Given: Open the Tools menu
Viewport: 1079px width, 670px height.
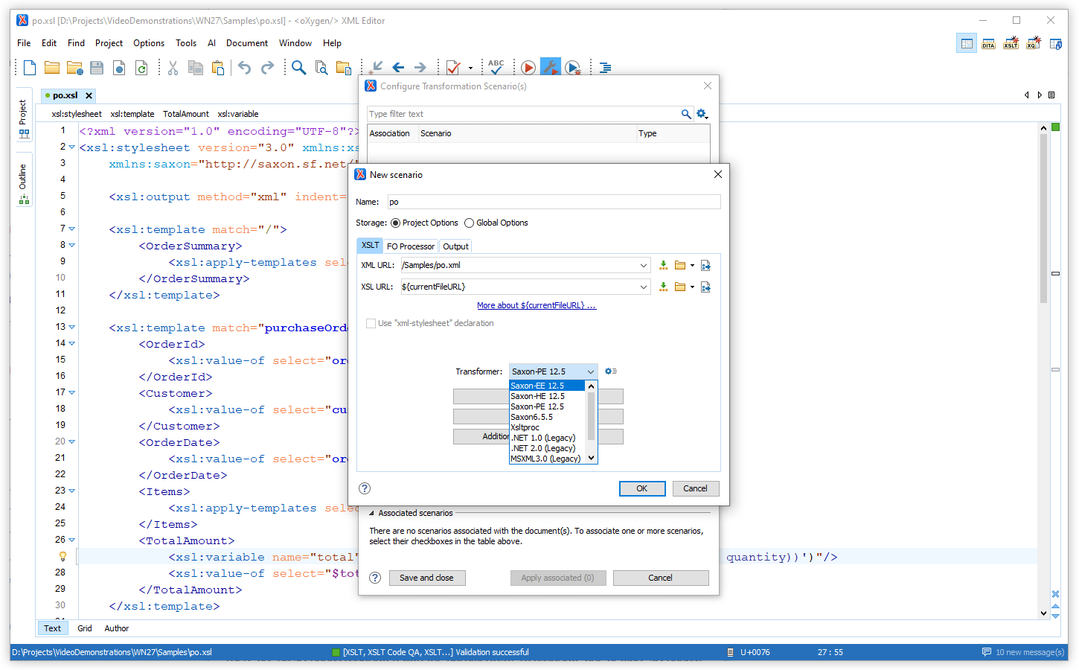Looking at the screenshot, I should click(x=186, y=43).
